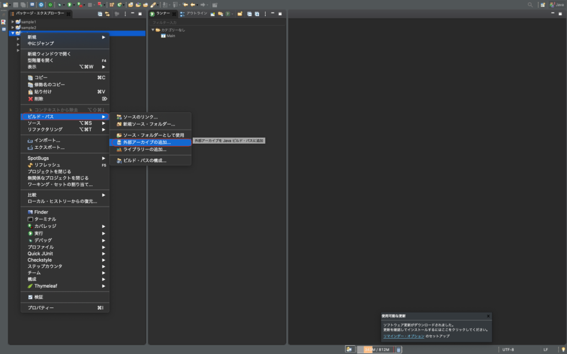
Task: Expand the sample2 project tree node
Action: pyautogui.click(x=13, y=27)
